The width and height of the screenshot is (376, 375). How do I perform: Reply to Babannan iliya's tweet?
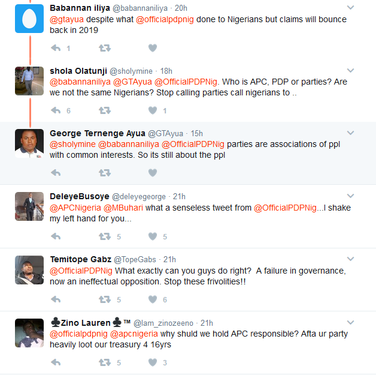(56, 48)
